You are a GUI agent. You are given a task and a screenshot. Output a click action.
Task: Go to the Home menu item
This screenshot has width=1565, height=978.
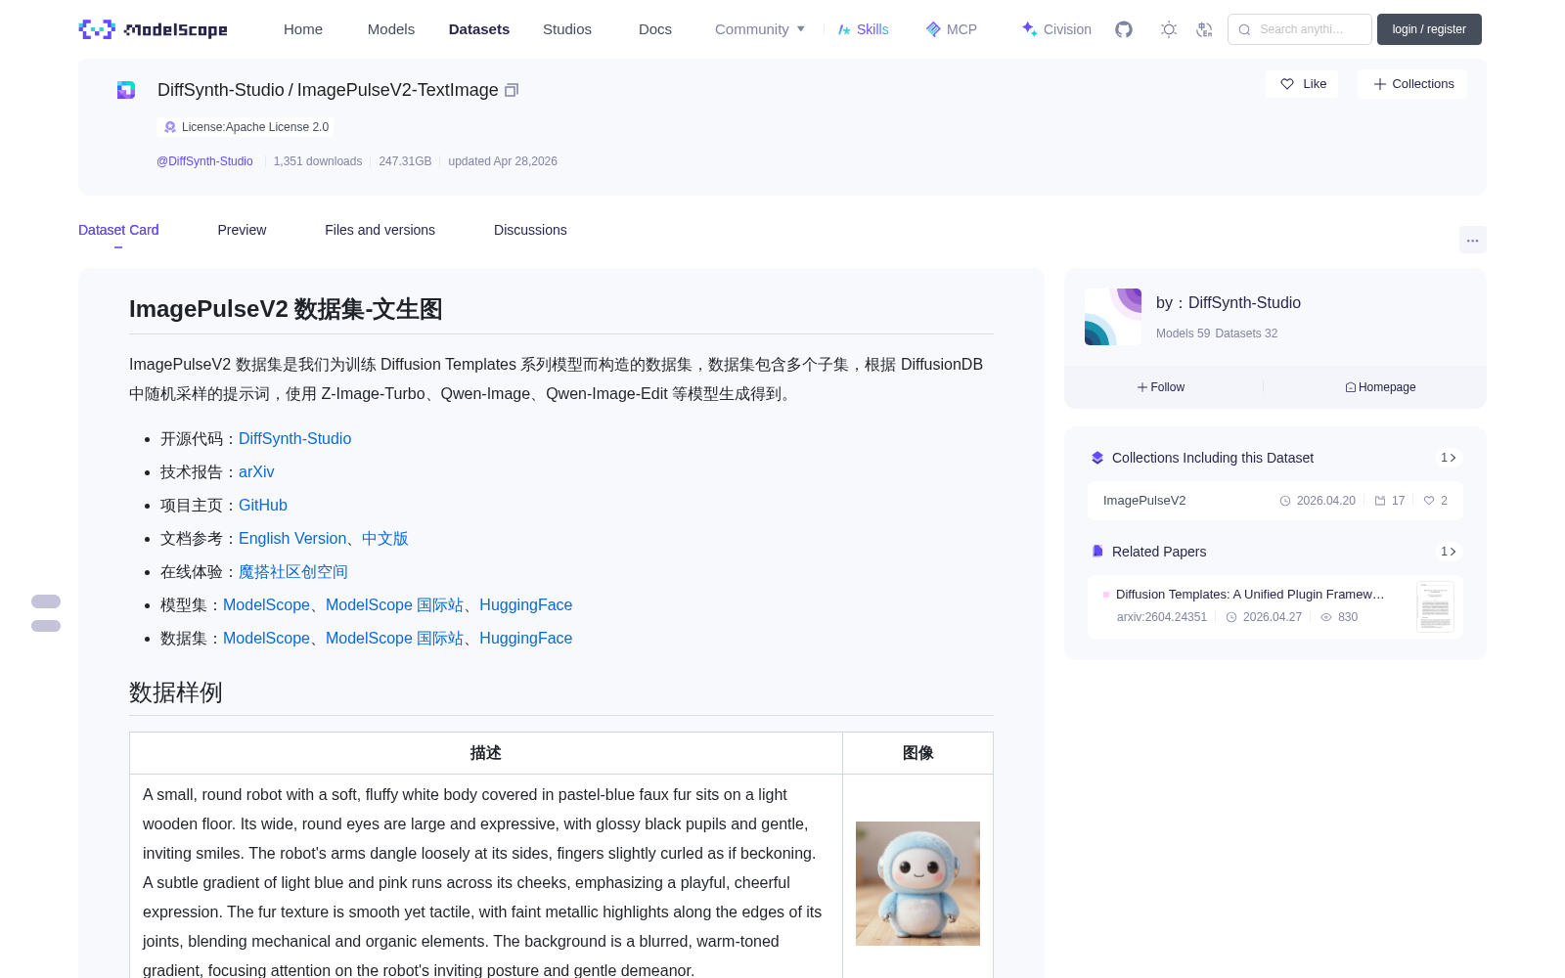pyautogui.click(x=303, y=29)
